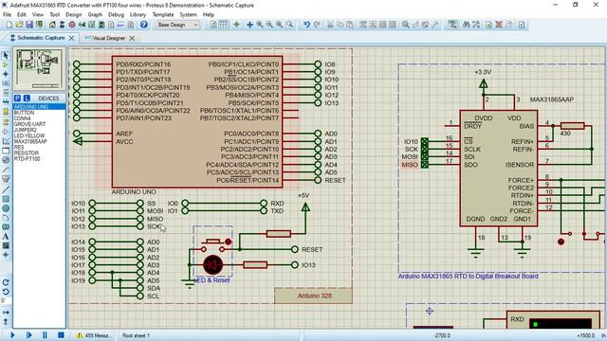607x341 pixels.
Task: Select the 2D line drawing tool
Action: point(6,189)
